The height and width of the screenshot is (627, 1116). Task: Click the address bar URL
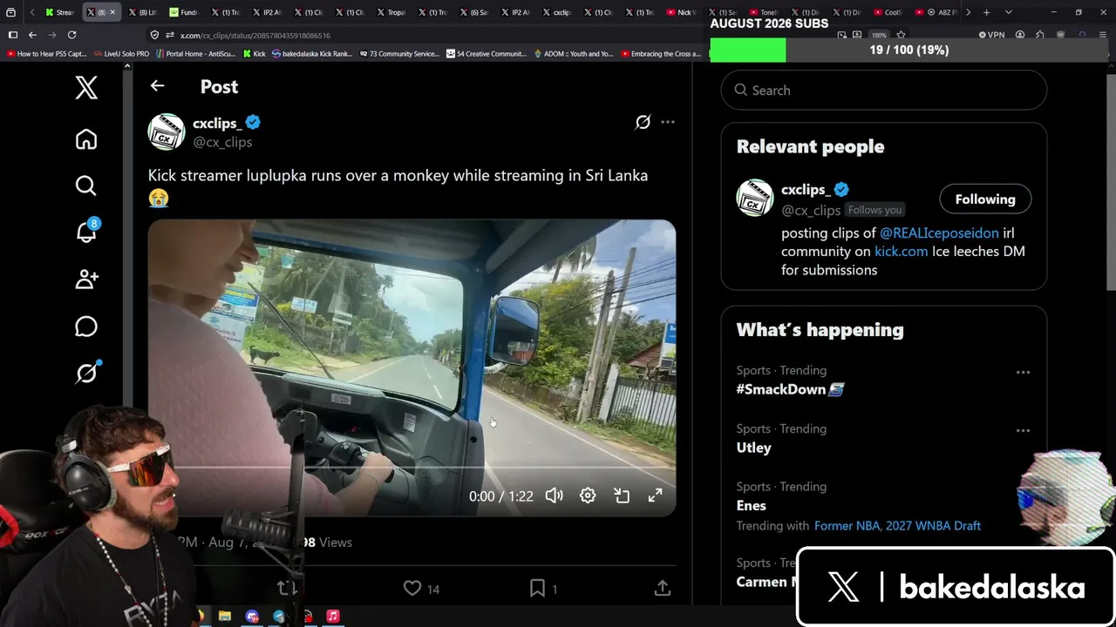255,36
